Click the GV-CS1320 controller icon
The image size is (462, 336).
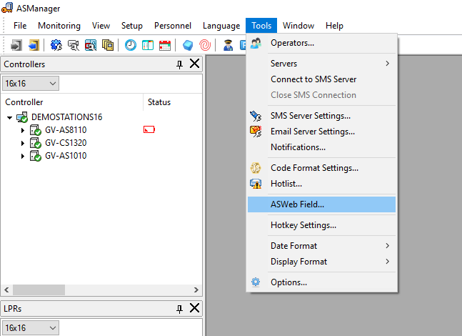pos(36,143)
